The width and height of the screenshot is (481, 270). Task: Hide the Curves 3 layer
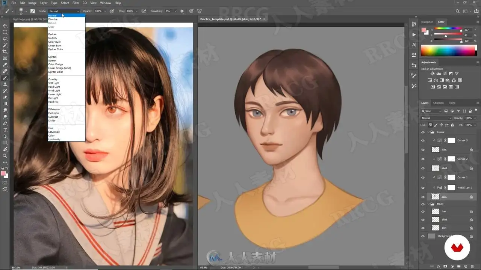pos(423,141)
